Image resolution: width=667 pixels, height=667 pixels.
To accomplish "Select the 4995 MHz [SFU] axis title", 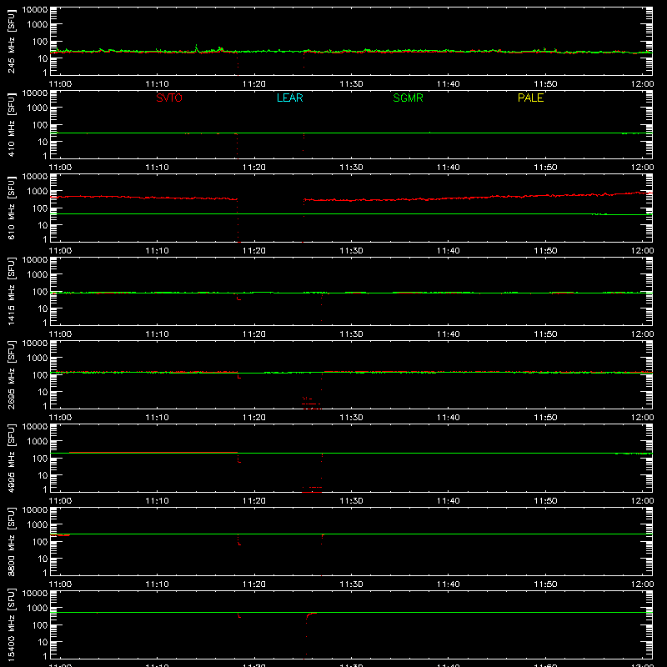I will (x=11, y=458).
